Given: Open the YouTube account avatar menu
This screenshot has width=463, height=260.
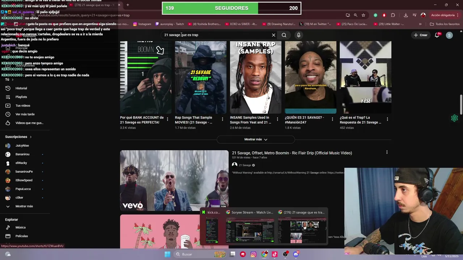Looking at the screenshot, I should pos(449,35).
